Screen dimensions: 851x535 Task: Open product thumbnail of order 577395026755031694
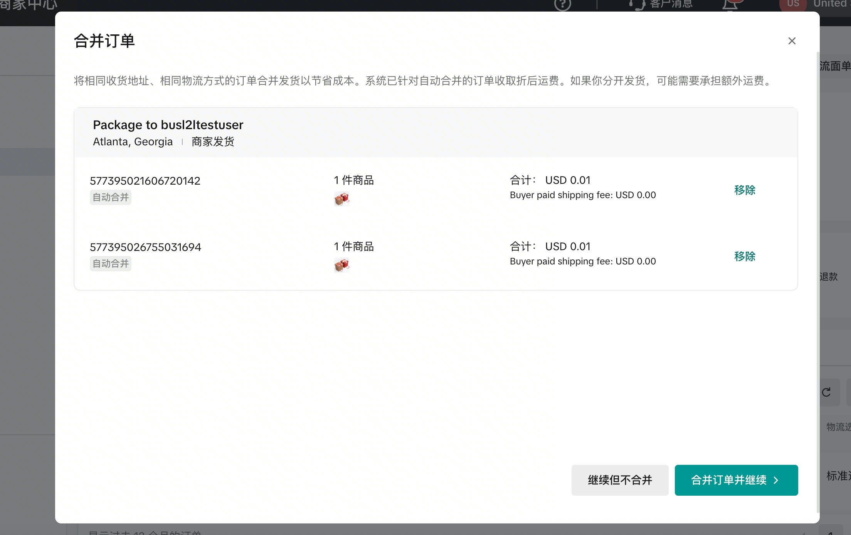341,265
